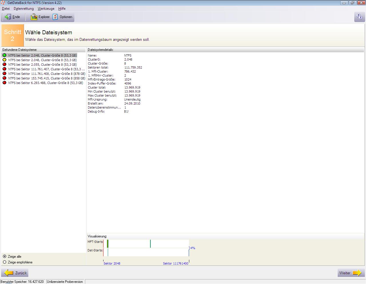The height and width of the screenshot is (284, 366).
Task: Click the Unlizensierte Probeversion status text
Action: coord(65,282)
